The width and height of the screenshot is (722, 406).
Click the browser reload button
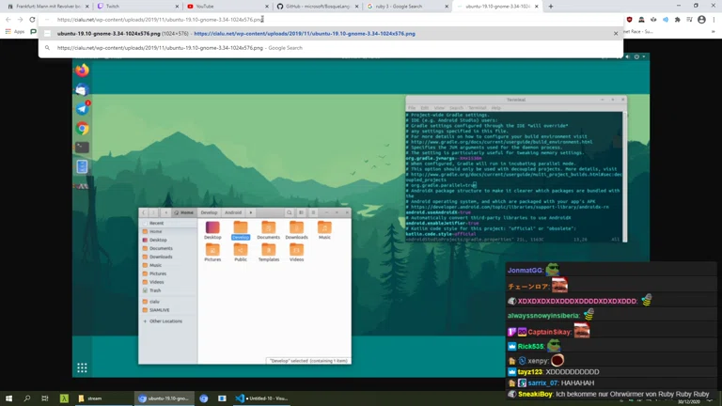click(32, 19)
